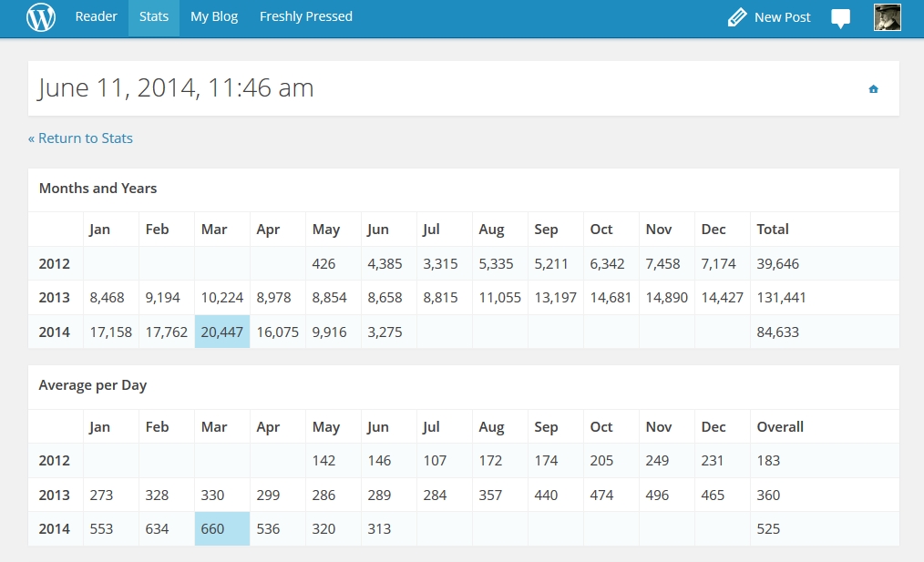This screenshot has height=562, width=924.
Task: Go to My Blog
Action: (214, 17)
